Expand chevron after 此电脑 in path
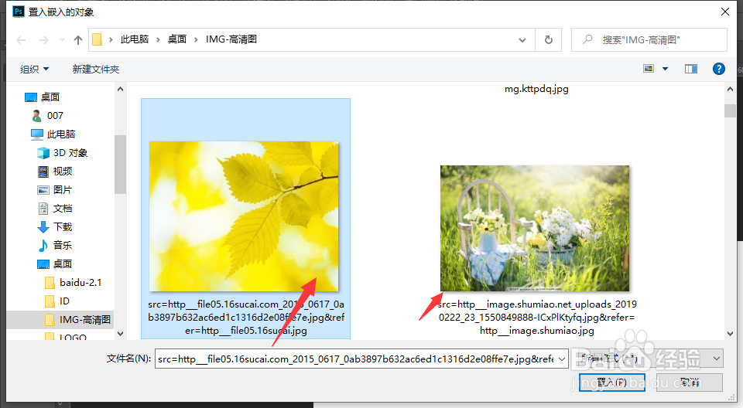 [158, 39]
